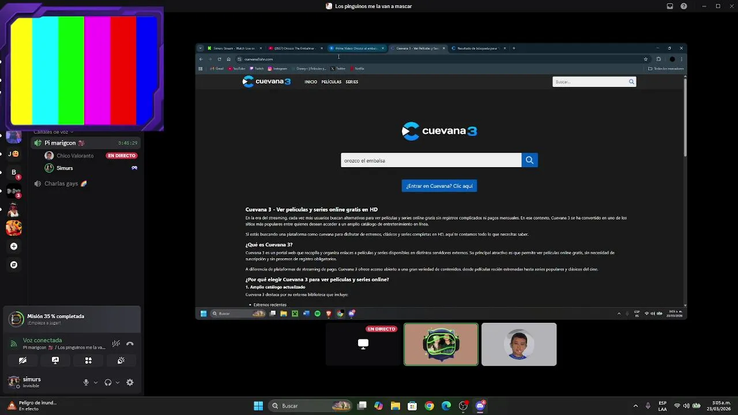Open the server with B initial
This screenshot has height=415, width=738.
coord(14,172)
